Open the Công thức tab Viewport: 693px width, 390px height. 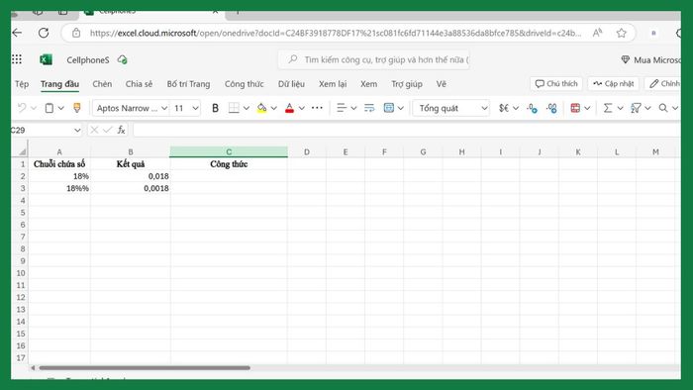[x=244, y=84]
